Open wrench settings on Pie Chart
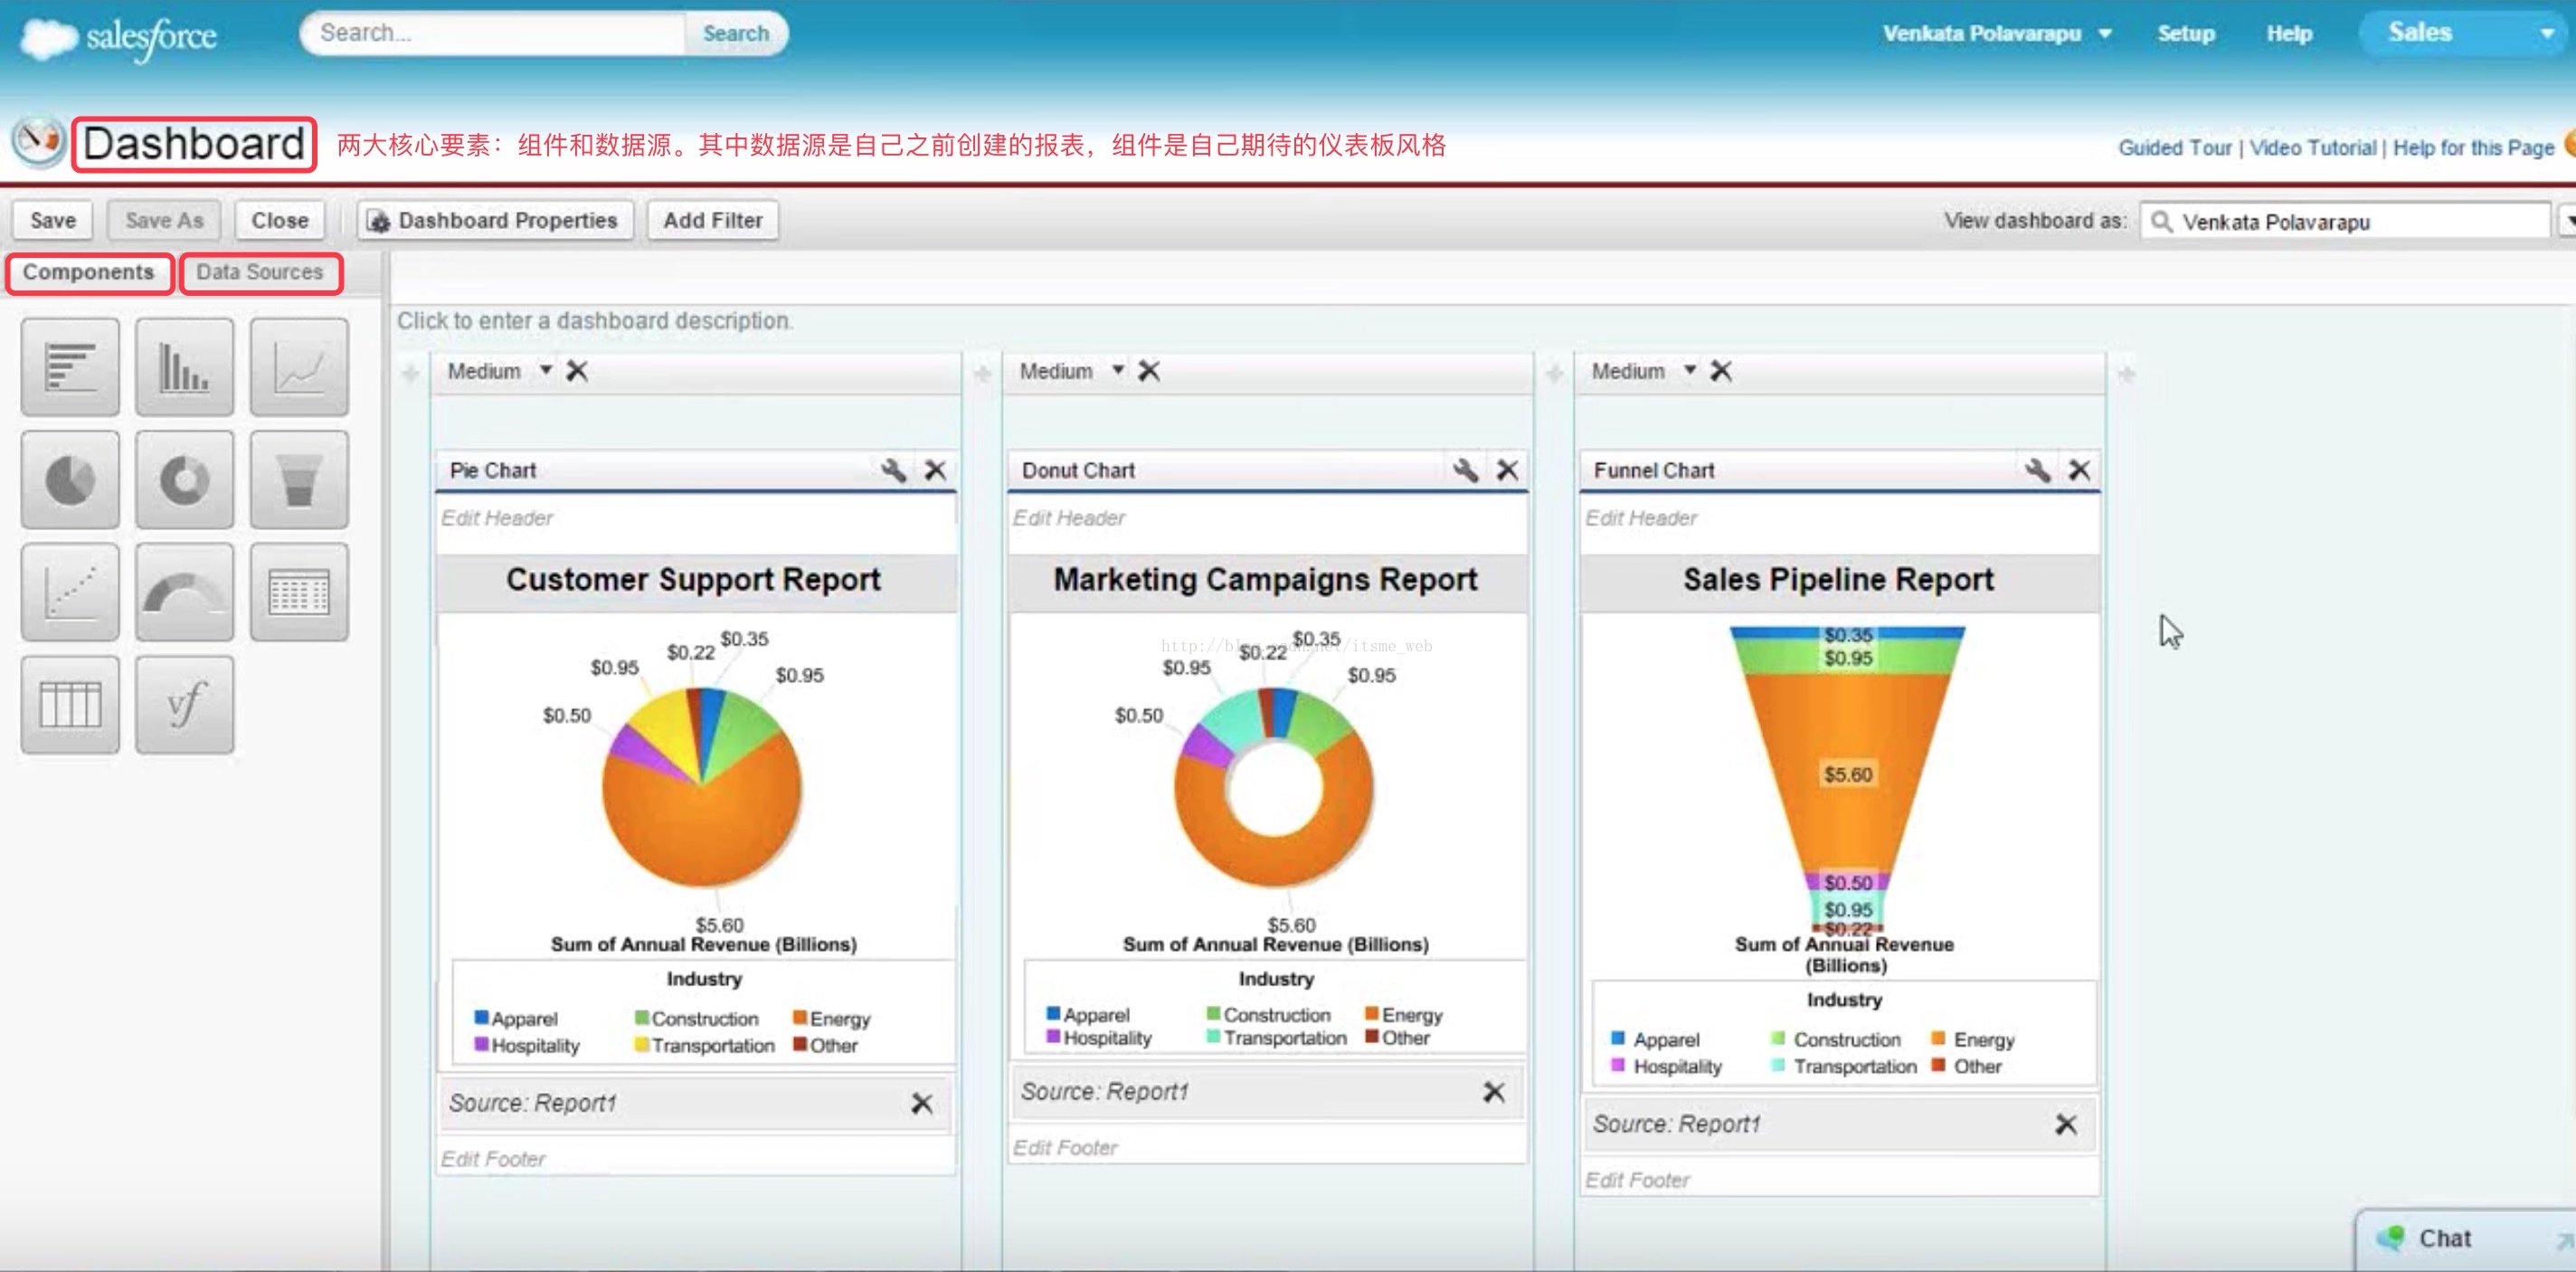This screenshot has height=1272, width=2576. pyautogui.click(x=893, y=470)
